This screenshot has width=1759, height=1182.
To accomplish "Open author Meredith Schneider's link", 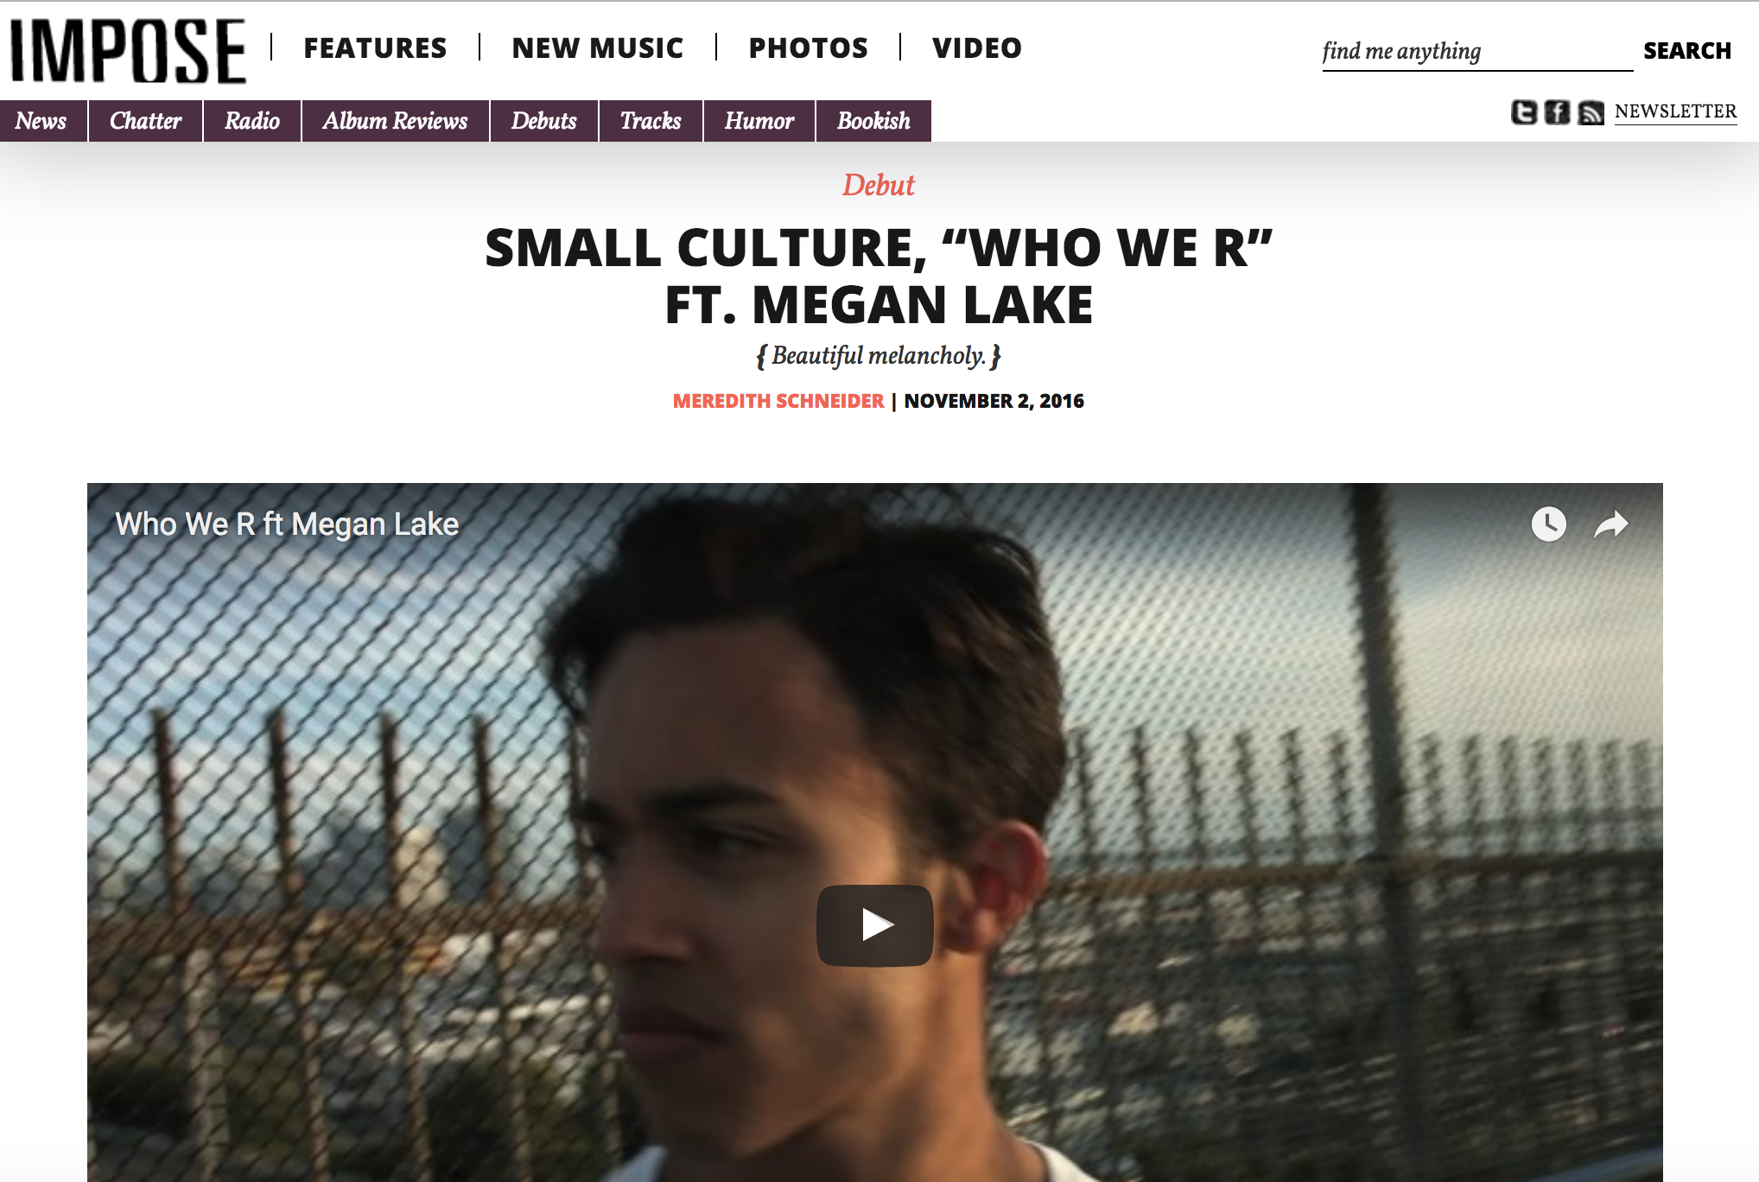I will click(778, 401).
